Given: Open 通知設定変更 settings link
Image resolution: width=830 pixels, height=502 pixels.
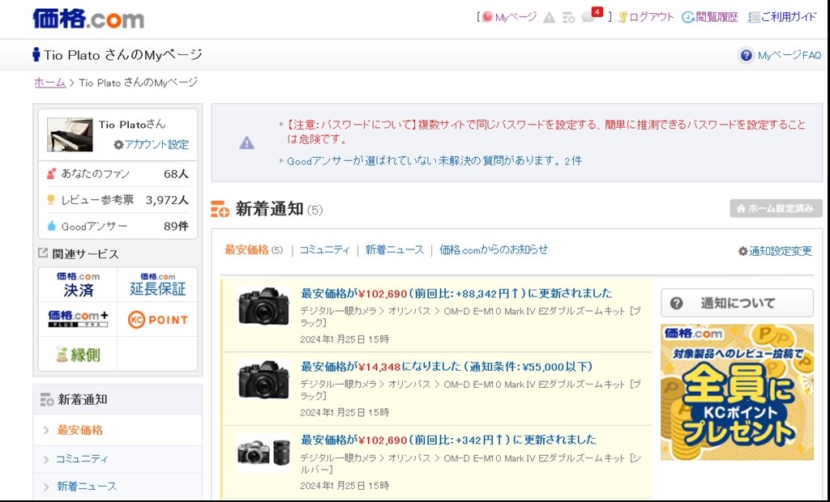Looking at the screenshot, I should tap(775, 251).
